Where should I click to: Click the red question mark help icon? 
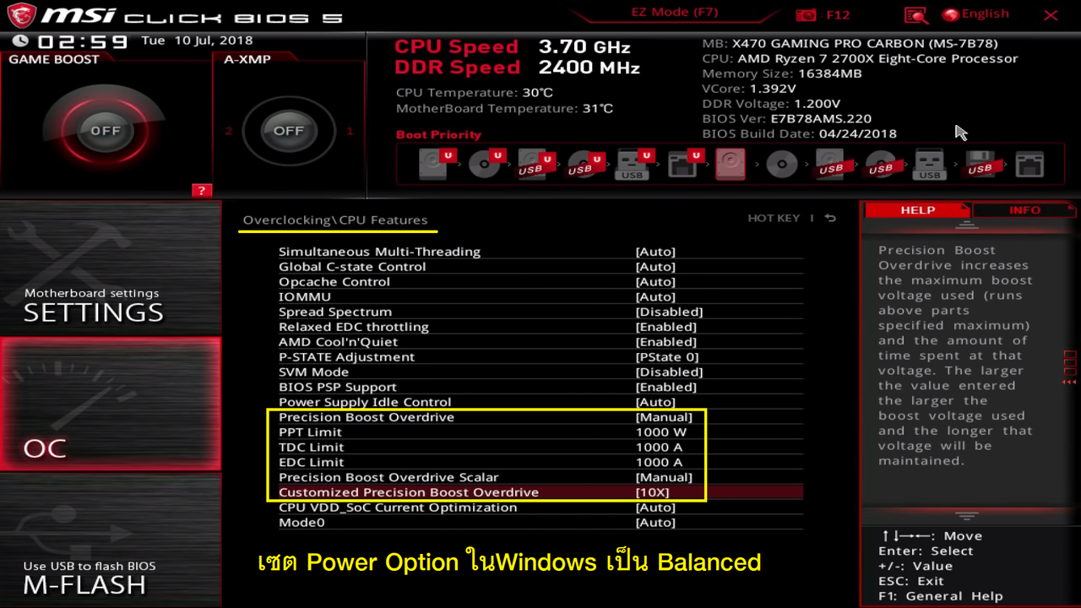pos(201,190)
